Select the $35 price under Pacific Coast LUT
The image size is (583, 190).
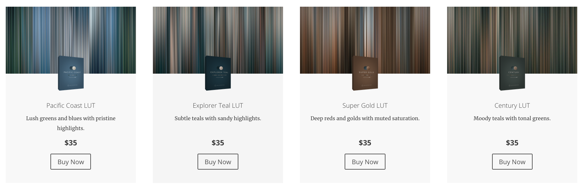click(x=71, y=143)
